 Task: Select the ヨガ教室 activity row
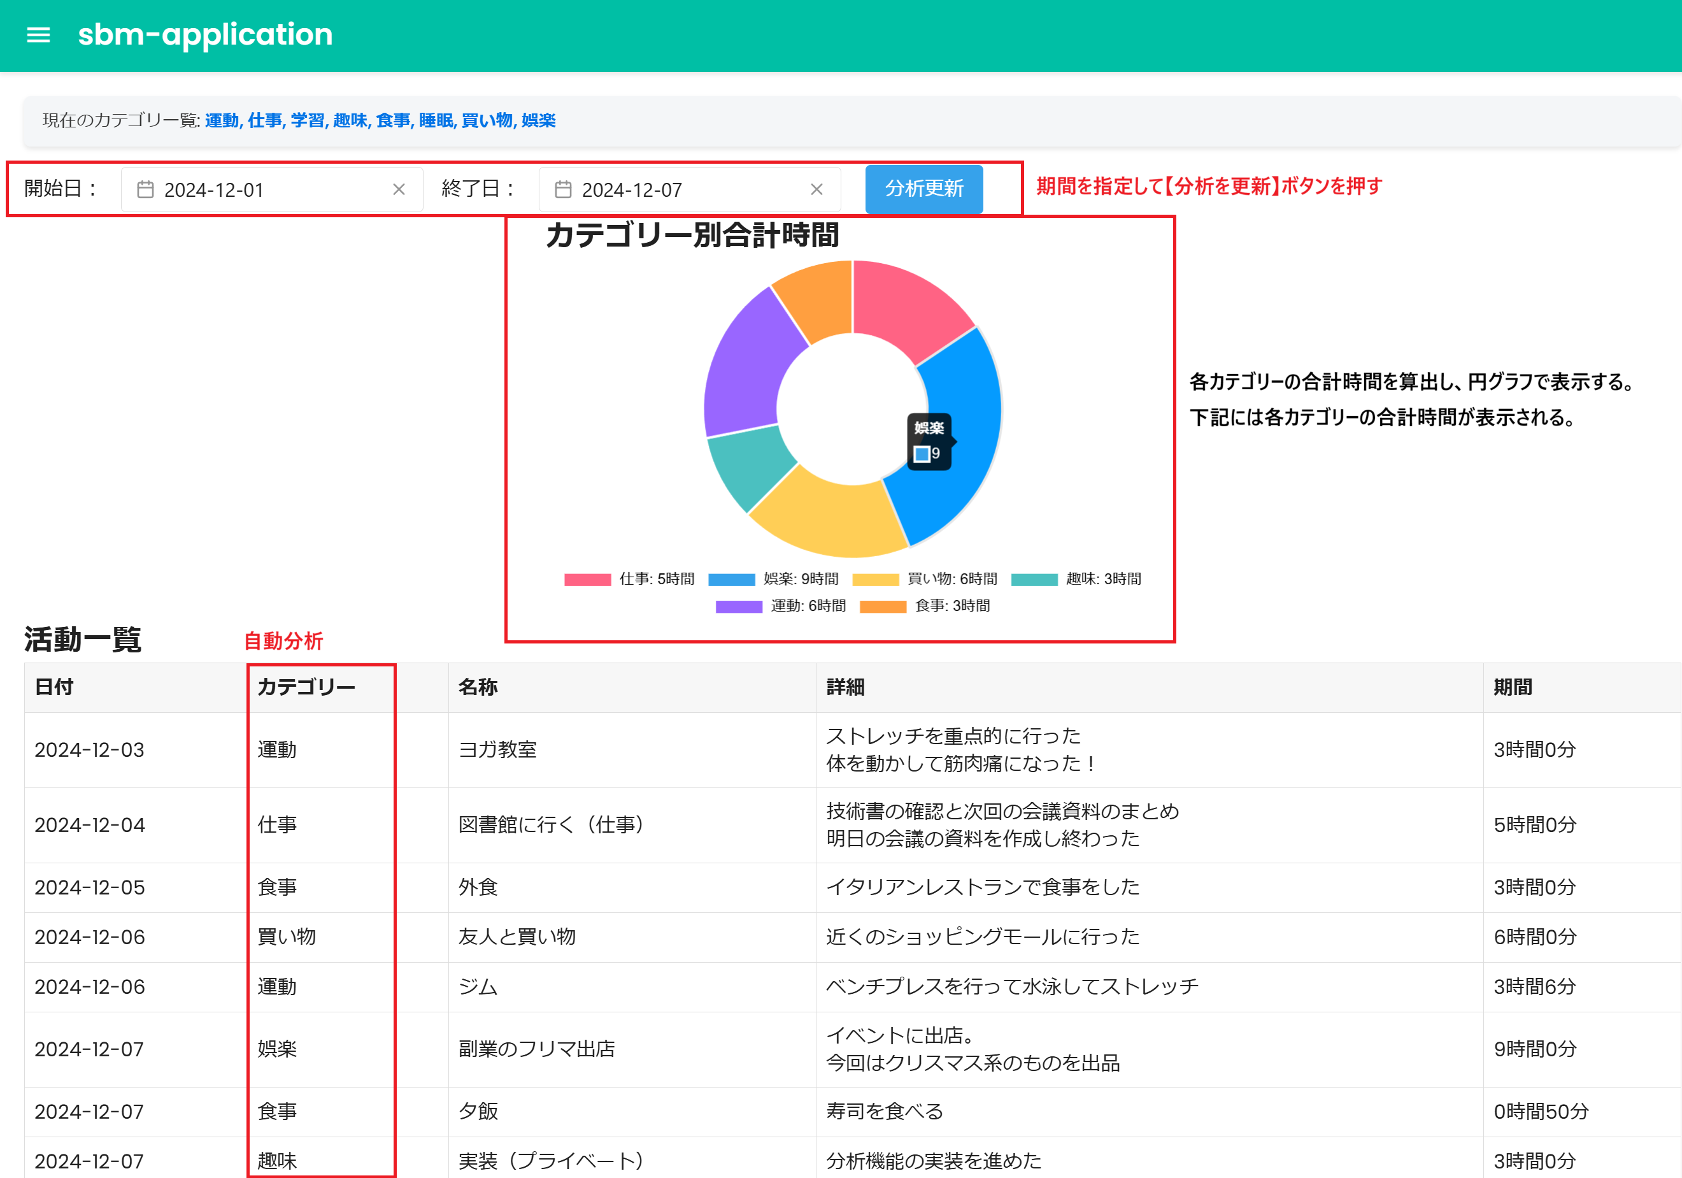498,750
